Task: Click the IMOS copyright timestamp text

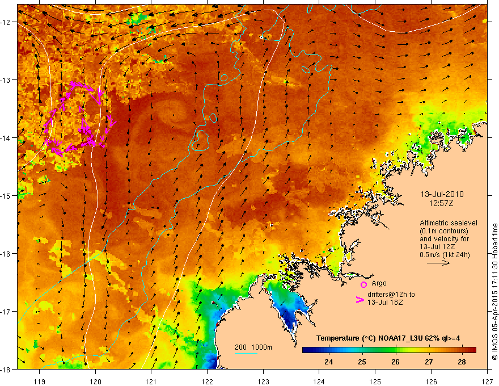Action: (494, 292)
